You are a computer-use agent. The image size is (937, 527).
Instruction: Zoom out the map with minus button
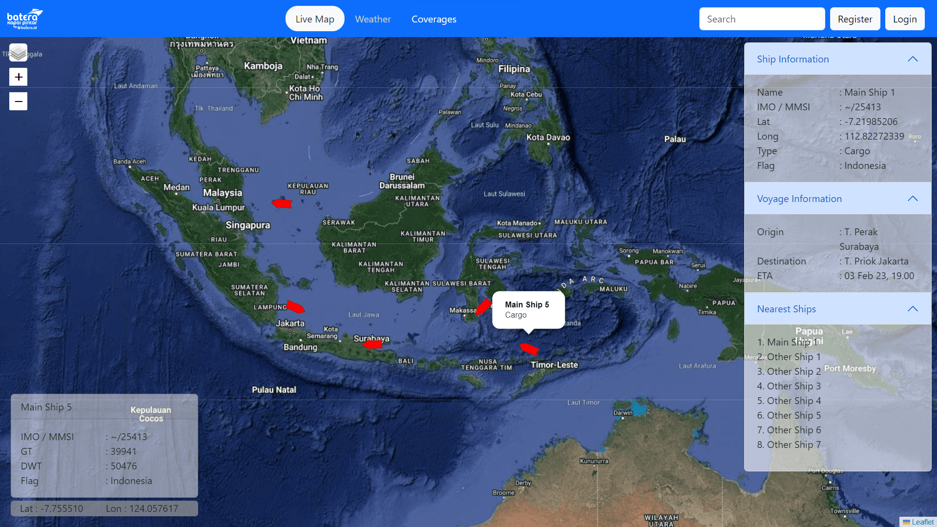click(18, 101)
